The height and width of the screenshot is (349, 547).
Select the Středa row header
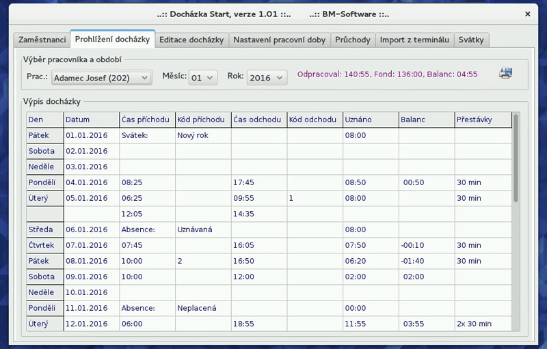tap(44, 229)
